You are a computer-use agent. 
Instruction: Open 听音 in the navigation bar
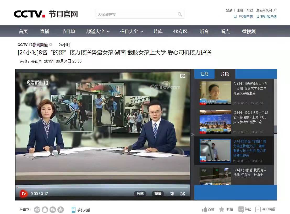204,31
